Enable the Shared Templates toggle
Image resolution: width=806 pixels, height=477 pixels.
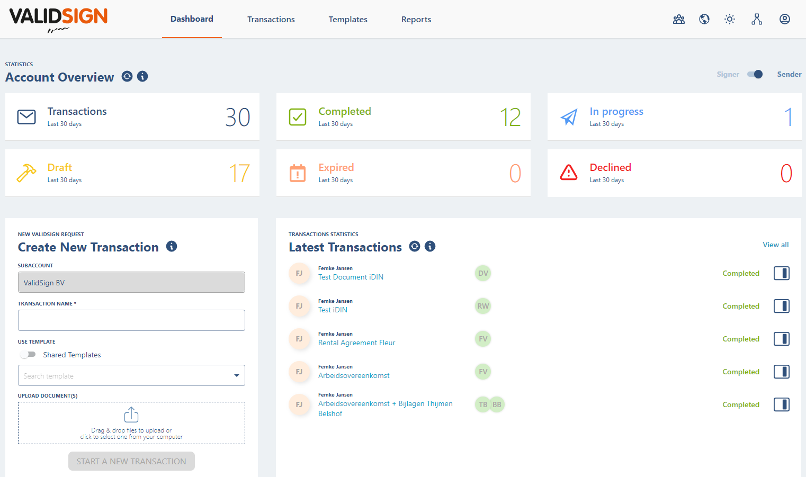pos(28,355)
